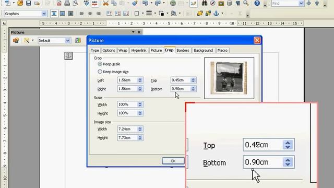Run Spelling and Grammar check icon
This screenshot has height=188, width=334.
click(86, 3)
